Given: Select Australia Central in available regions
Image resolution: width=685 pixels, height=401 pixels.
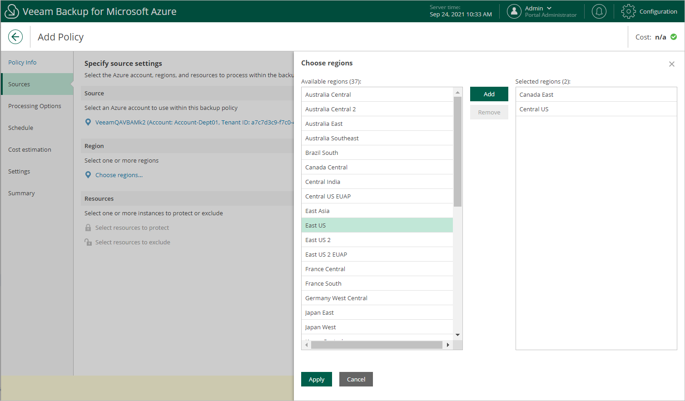Looking at the screenshot, I should click(377, 94).
